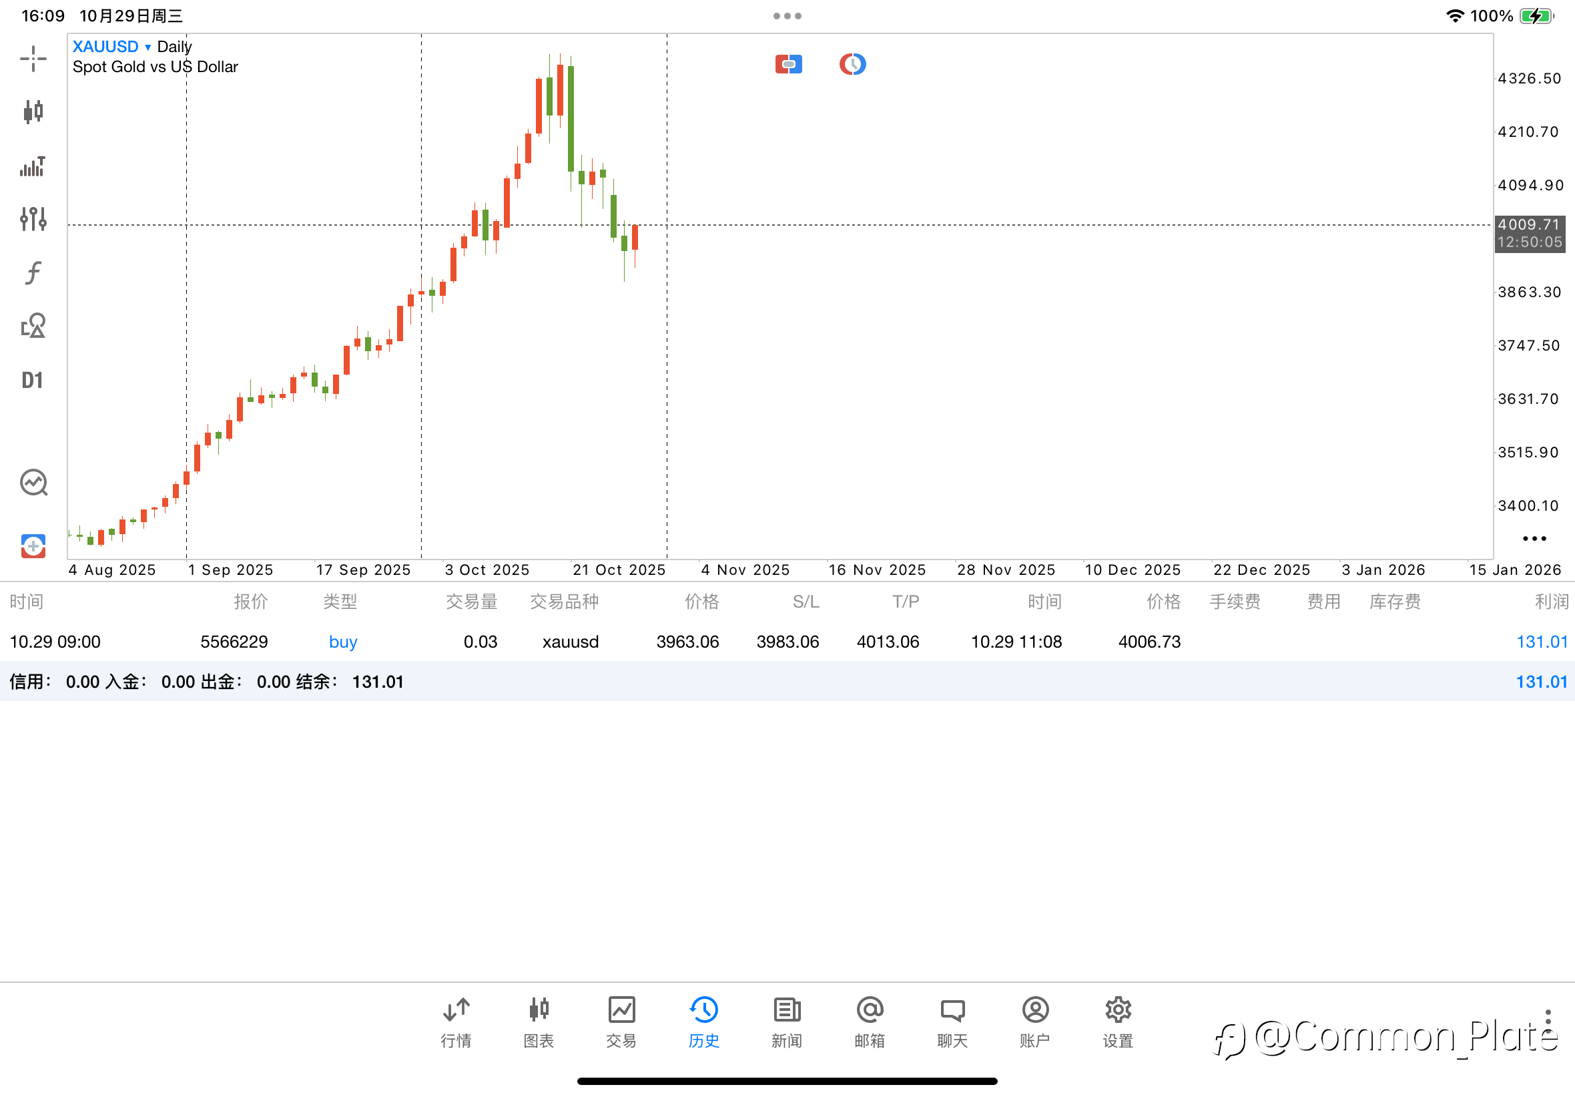
Task: Switch to the 交易 trade tab
Action: pos(621,1022)
